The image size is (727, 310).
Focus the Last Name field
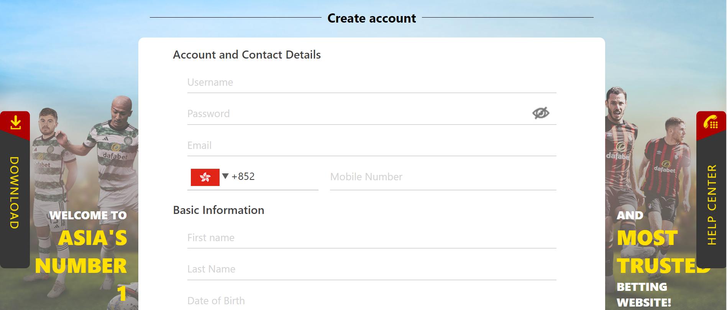click(x=372, y=269)
